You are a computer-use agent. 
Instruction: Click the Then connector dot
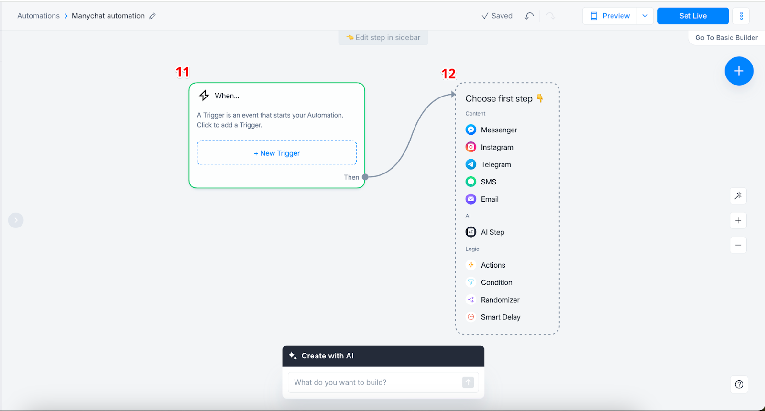[365, 177]
